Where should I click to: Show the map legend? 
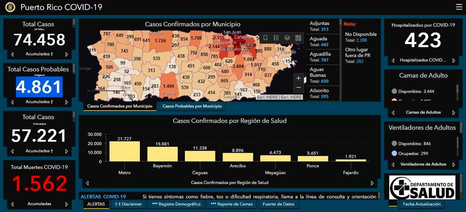coord(276,38)
